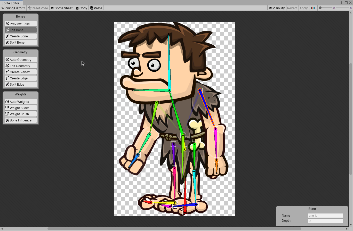The width and height of the screenshot is (353, 231).
Task: Toggle Edit Bone mode off
Action: click(20, 30)
